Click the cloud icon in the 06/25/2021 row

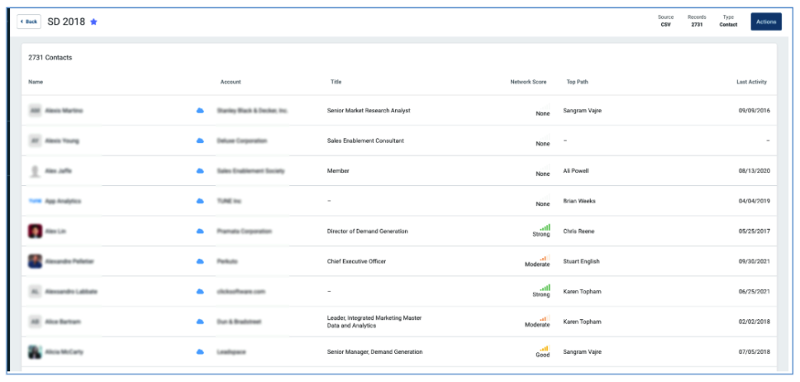[x=200, y=292]
